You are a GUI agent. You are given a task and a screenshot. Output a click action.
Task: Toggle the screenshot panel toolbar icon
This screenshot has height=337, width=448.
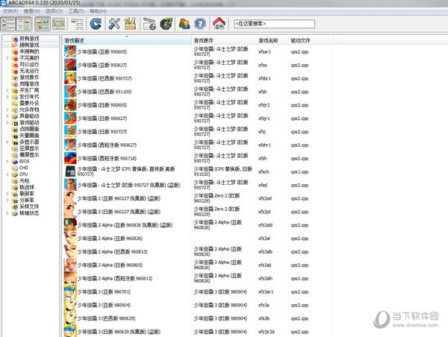(23, 24)
